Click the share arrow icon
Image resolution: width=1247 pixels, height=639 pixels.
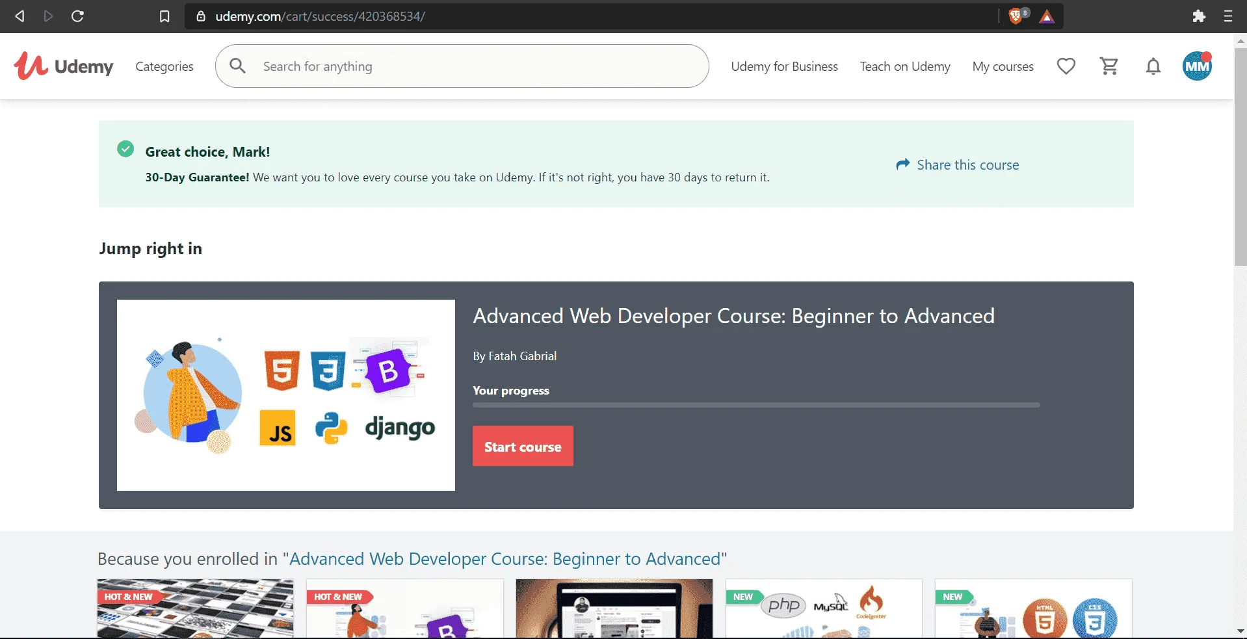(902, 164)
